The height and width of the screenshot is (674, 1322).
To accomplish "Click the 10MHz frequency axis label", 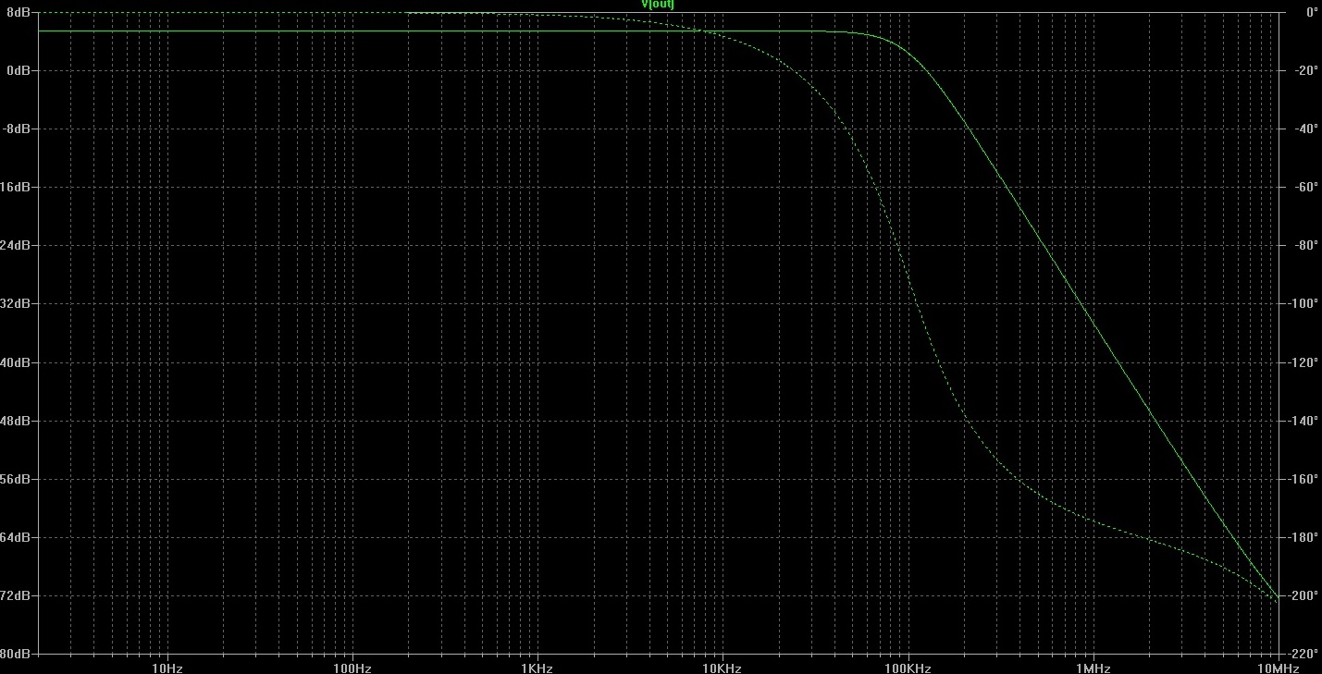I will coord(1278,668).
